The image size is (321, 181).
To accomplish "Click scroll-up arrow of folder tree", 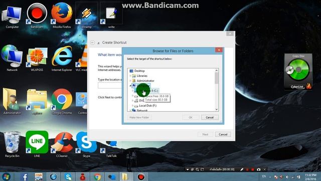I will [216, 70].
